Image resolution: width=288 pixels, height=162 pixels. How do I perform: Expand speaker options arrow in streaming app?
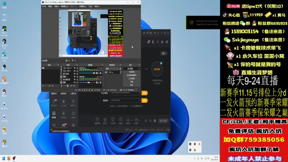[139, 120]
